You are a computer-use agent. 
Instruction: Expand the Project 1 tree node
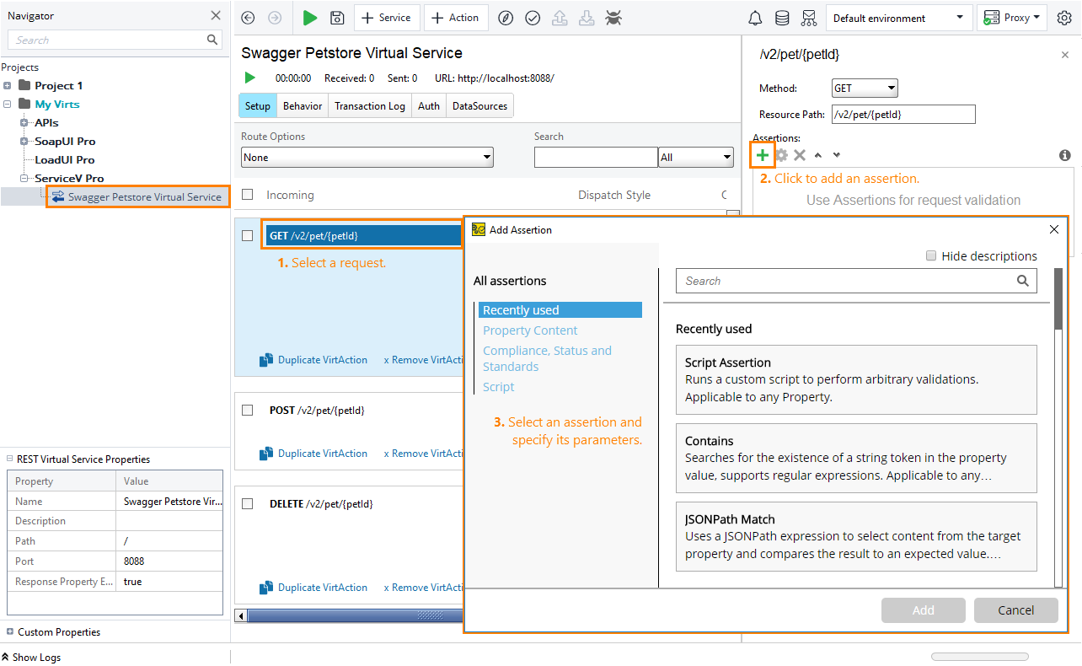click(x=8, y=86)
